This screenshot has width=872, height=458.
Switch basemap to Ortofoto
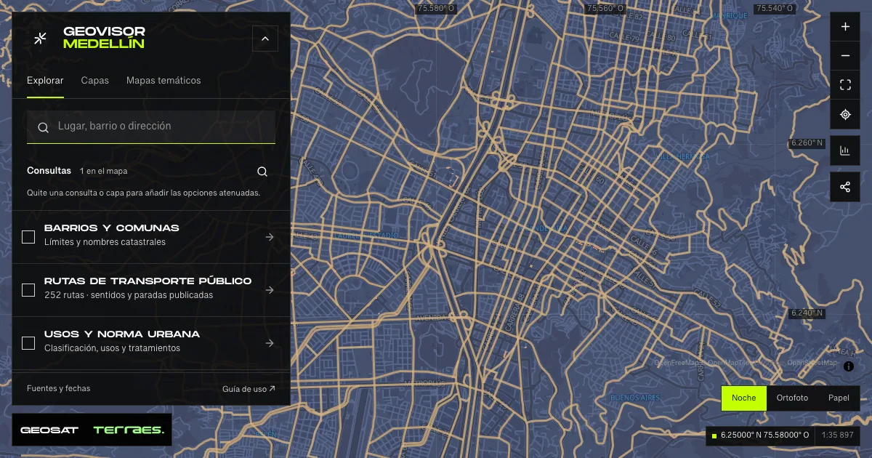point(792,398)
